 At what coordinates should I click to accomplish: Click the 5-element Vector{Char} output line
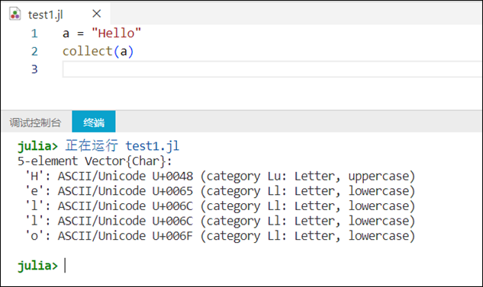(95, 161)
